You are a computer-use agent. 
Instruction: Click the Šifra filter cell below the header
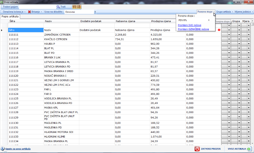(26, 25)
